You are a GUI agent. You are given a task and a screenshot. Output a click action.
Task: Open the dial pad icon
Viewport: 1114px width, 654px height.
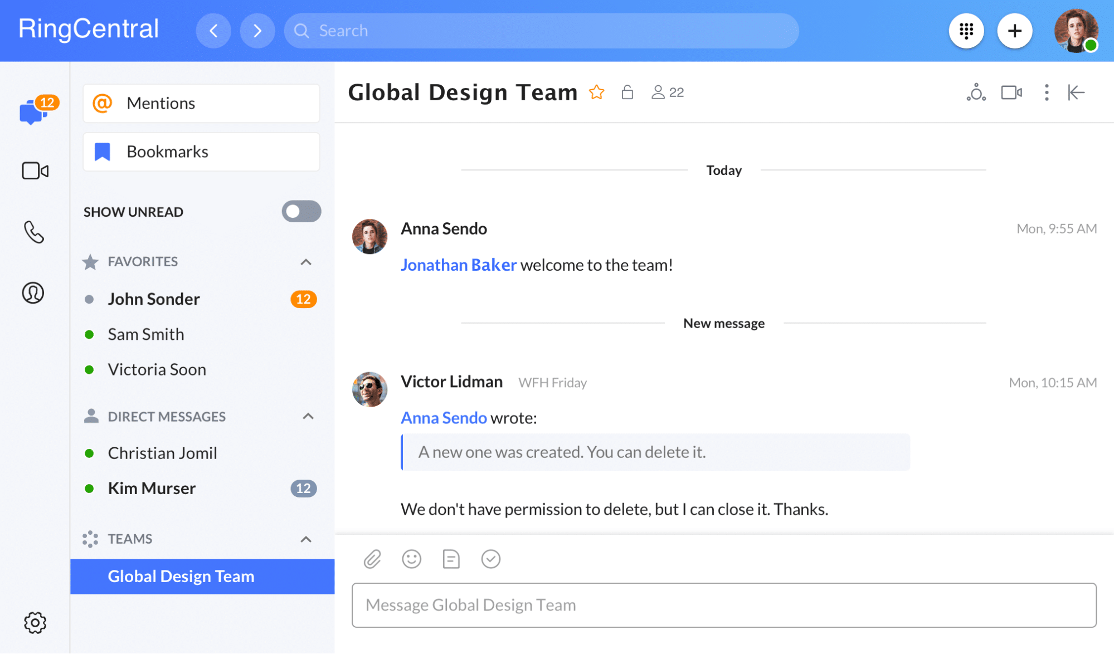tap(966, 31)
